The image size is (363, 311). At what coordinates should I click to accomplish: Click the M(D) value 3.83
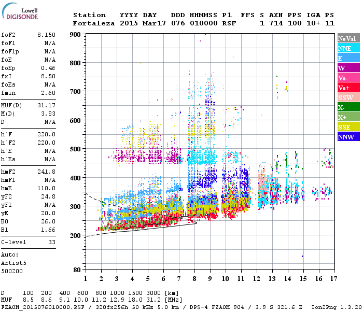(x=48, y=114)
